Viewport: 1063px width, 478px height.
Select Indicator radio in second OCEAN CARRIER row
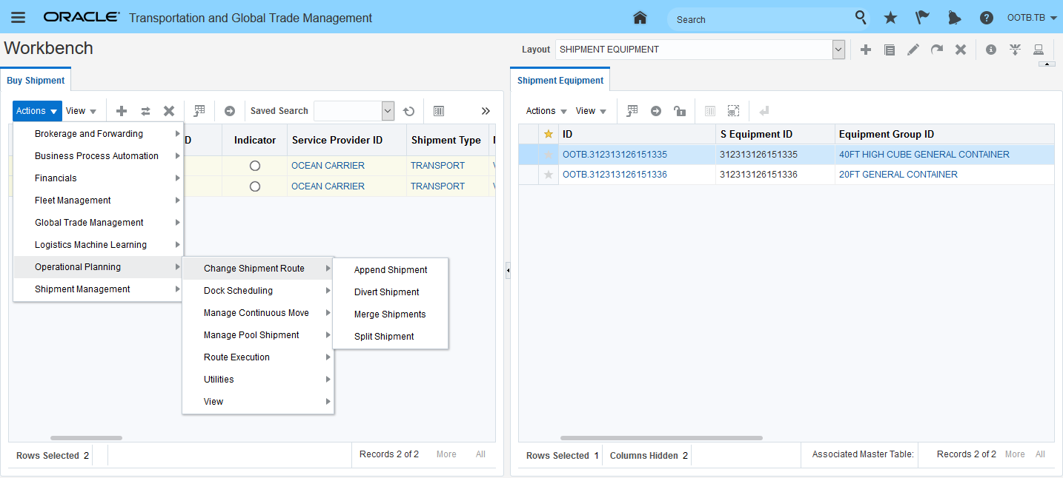click(x=255, y=186)
